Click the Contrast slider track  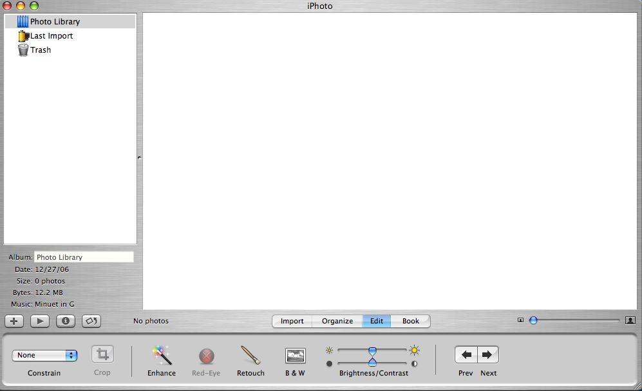(x=372, y=363)
